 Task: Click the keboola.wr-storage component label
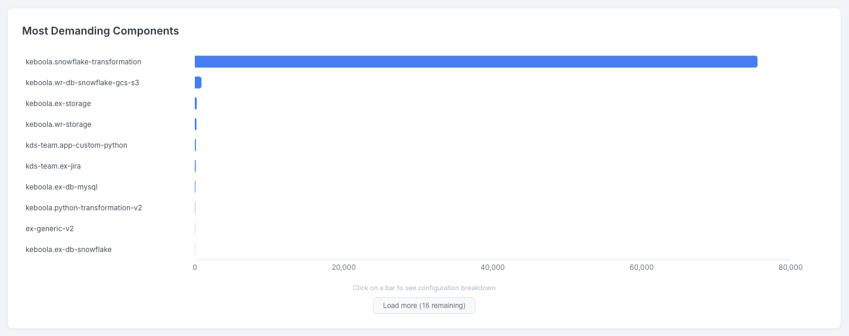point(58,125)
